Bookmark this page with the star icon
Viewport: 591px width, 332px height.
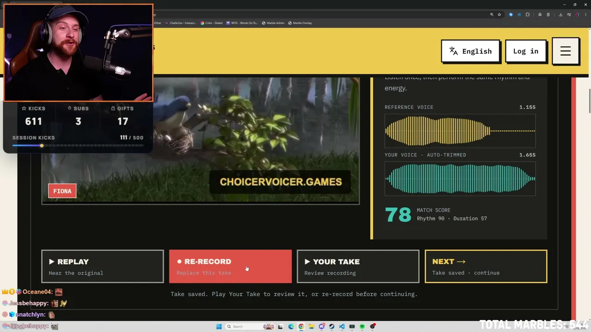click(x=499, y=15)
